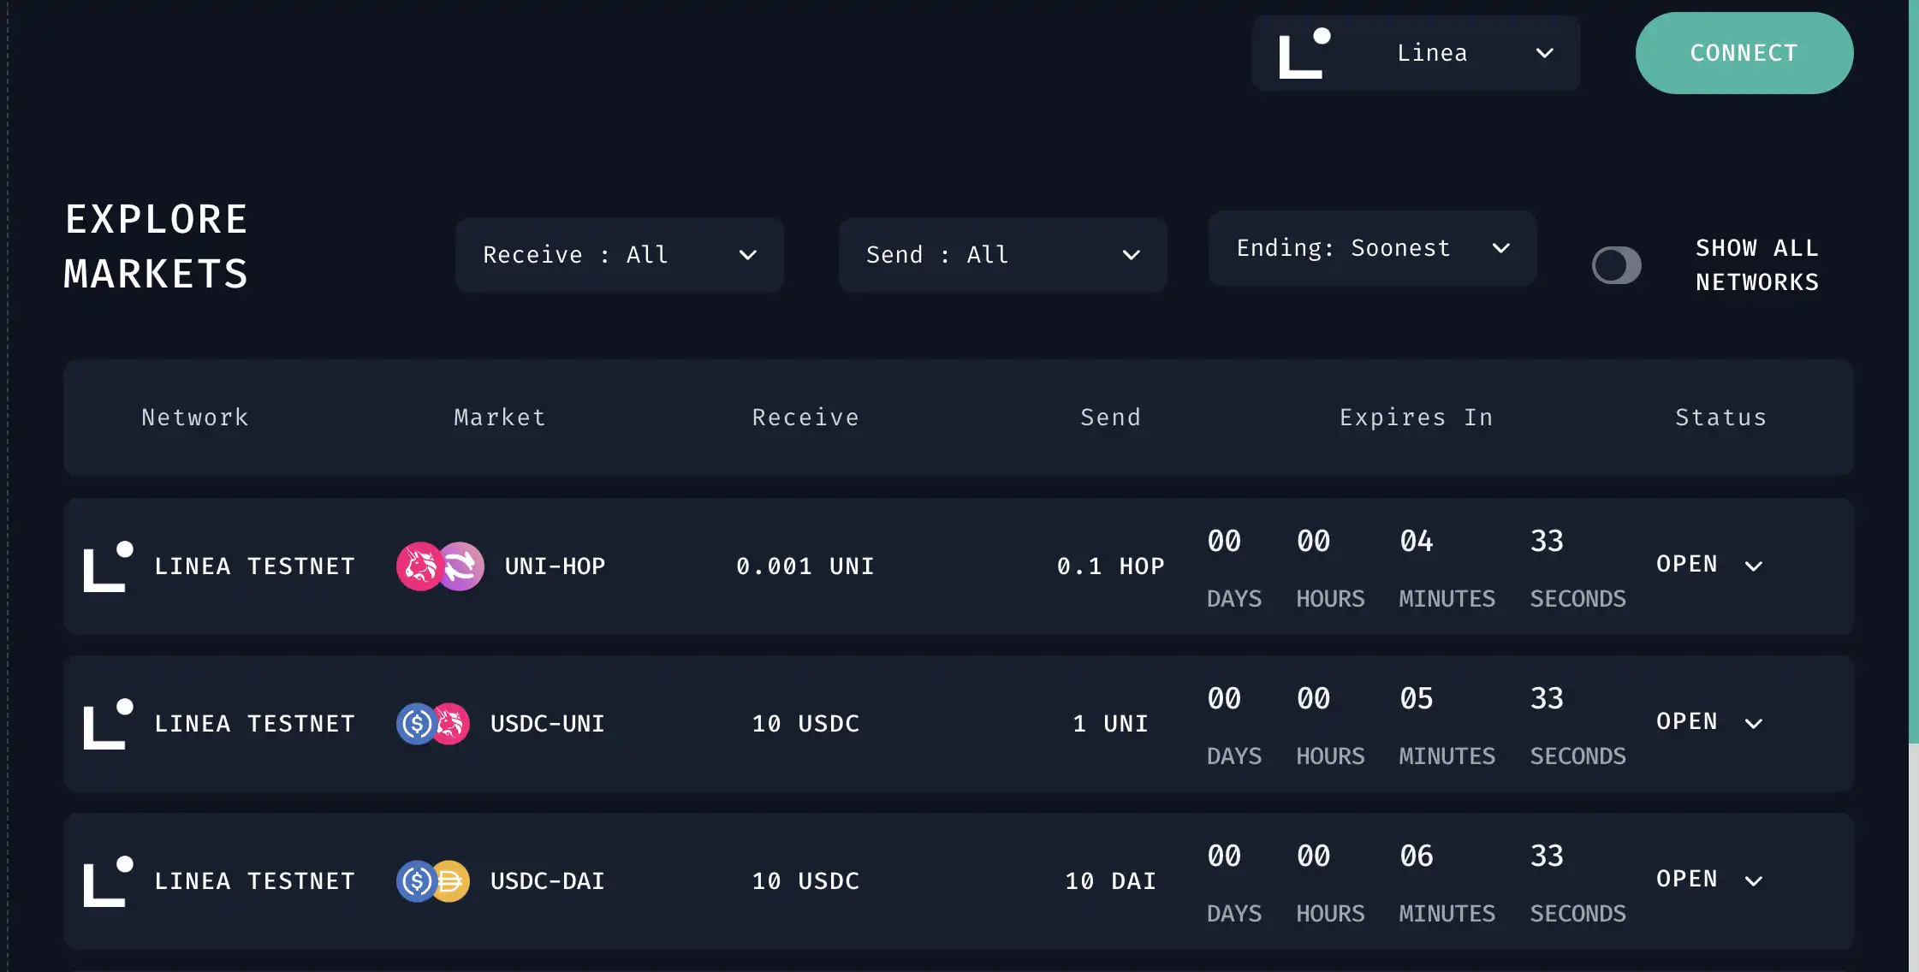
Task: Click the Linea Testnet icon for USDC-DAI row
Action: [107, 880]
